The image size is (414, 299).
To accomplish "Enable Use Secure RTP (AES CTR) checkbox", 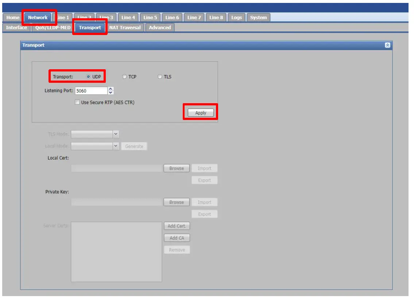I will click(x=77, y=102).
